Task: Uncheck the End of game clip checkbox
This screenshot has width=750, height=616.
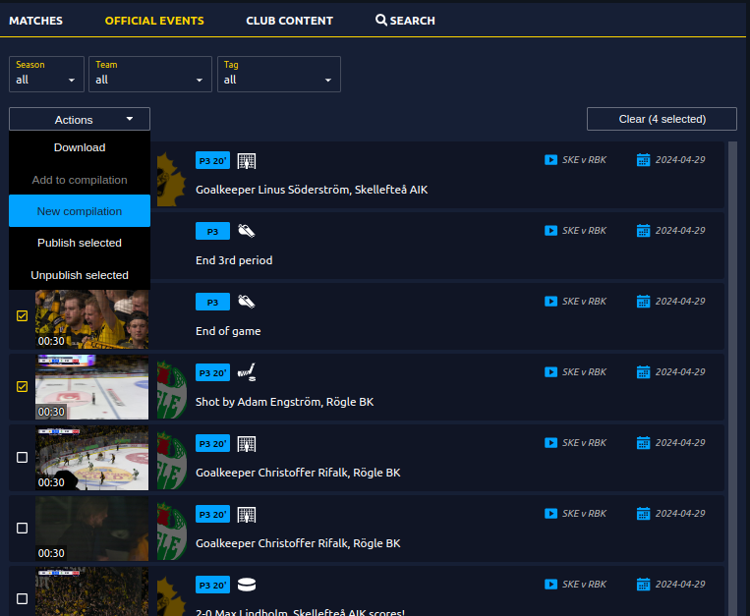Action: 22,316
